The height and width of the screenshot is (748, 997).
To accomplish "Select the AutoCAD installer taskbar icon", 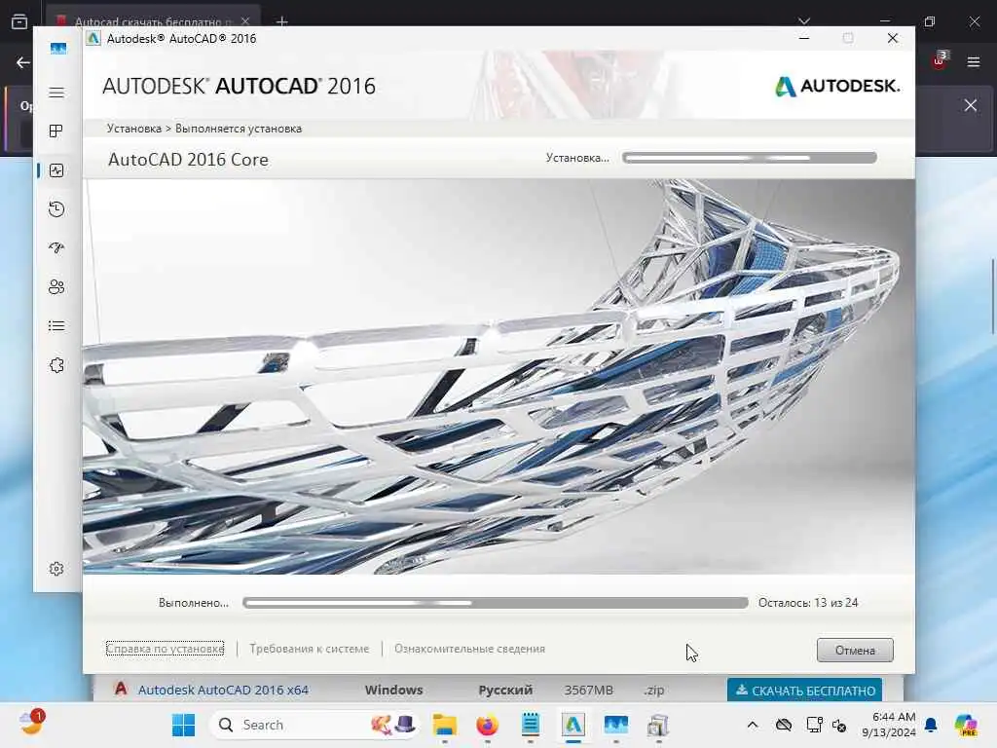I will pyautogui.click(x=572, y=725).
